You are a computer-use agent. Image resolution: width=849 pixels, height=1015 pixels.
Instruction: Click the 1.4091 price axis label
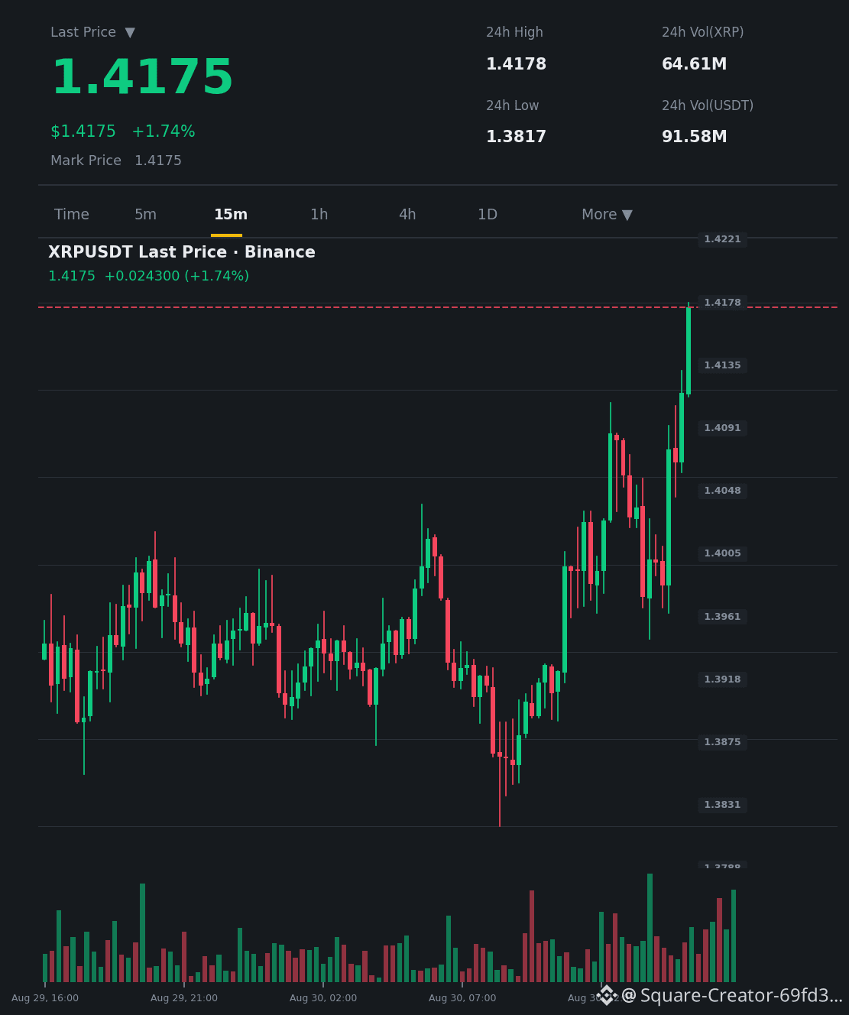coord(722,428)
